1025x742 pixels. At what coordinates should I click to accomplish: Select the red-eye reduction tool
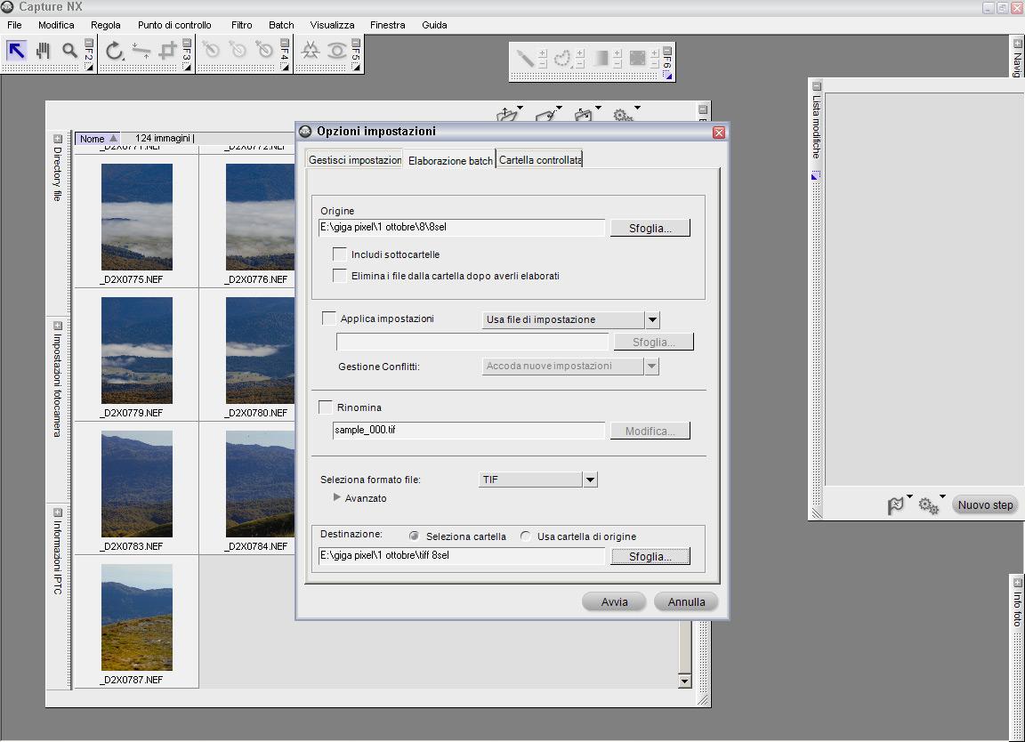(336, 51)
